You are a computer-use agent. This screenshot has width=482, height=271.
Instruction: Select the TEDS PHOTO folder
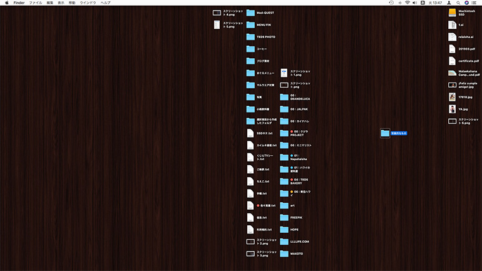[250, 37]
